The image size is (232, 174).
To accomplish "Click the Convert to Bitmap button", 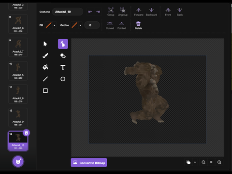I will (x=89, y=162).
